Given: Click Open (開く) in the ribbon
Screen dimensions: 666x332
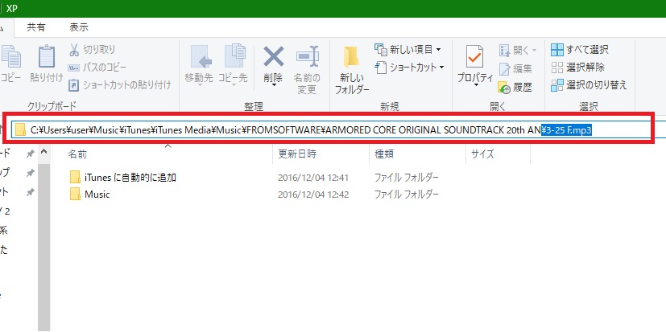Looking at the screenshot, I should tap(518, 50).
